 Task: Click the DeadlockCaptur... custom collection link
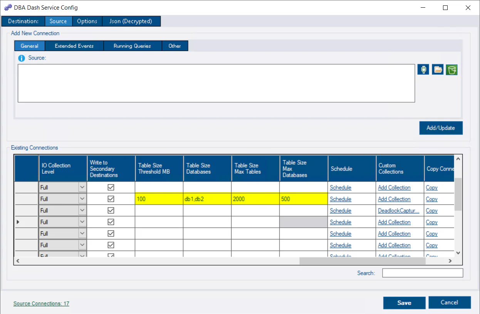[398, 211]
